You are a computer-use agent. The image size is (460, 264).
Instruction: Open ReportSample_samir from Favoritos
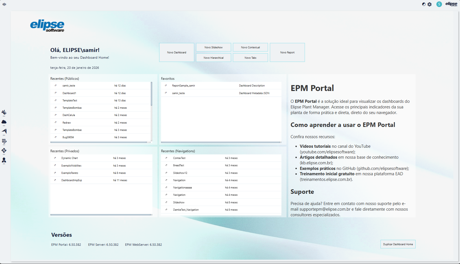(x=183, y=86)
